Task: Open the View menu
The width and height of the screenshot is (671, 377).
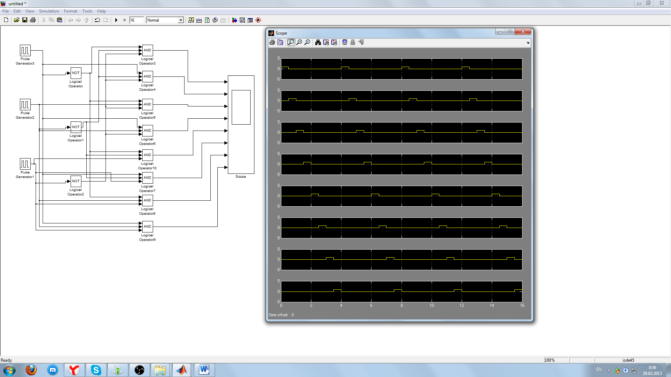Action: pos(30,11)
